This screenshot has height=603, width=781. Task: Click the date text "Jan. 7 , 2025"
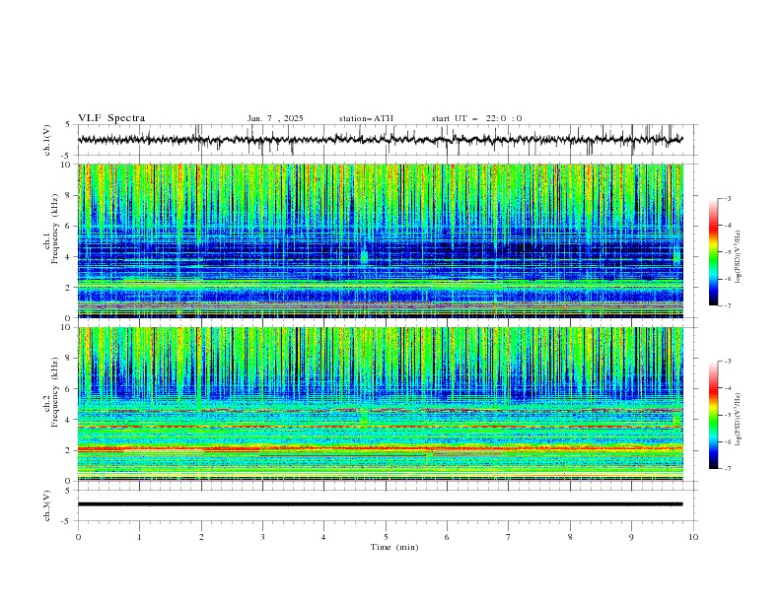point(275,118)
